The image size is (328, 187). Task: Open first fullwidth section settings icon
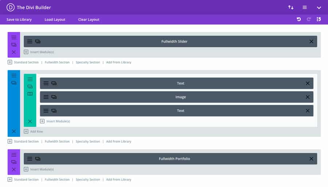[x=14, y=37]
